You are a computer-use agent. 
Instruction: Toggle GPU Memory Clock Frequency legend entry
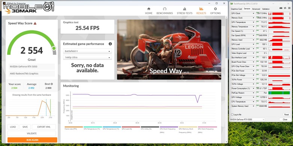(188, 129)
